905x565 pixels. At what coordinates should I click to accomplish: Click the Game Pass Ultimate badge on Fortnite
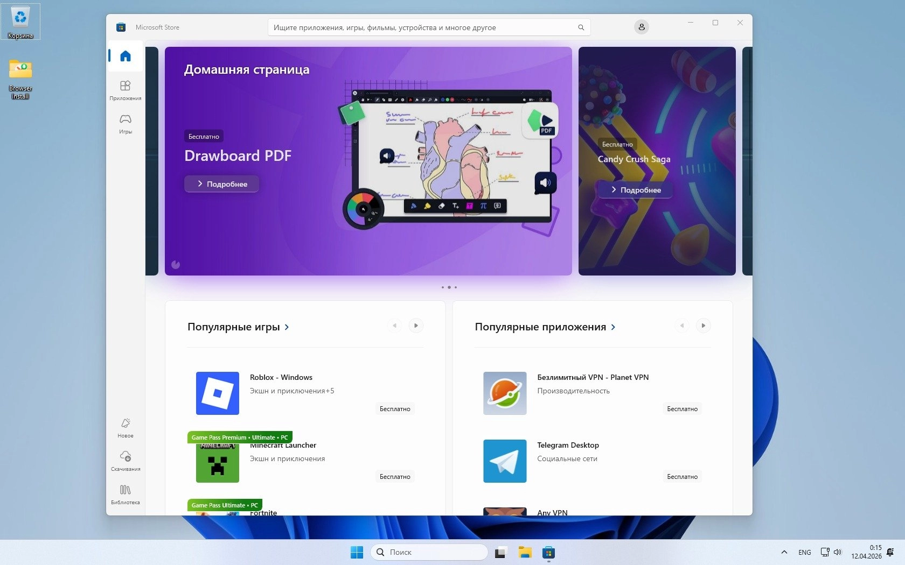(x=225, y=505)
